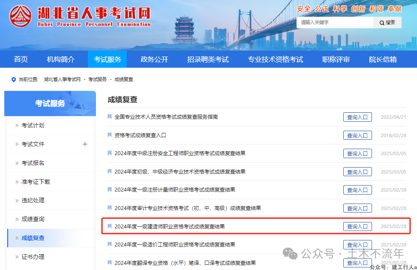This screenshot has height=270, width=417.
Task: Expand 考试文件 with the plus icon
Action: pos(85,144)
